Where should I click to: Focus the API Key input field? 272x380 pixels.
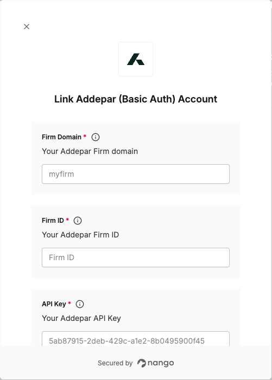tap(136, 339)
